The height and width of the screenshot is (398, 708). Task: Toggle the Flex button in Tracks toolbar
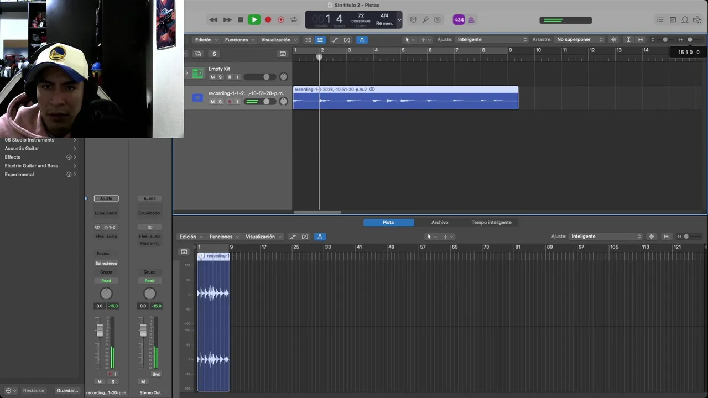coord(347,40)
